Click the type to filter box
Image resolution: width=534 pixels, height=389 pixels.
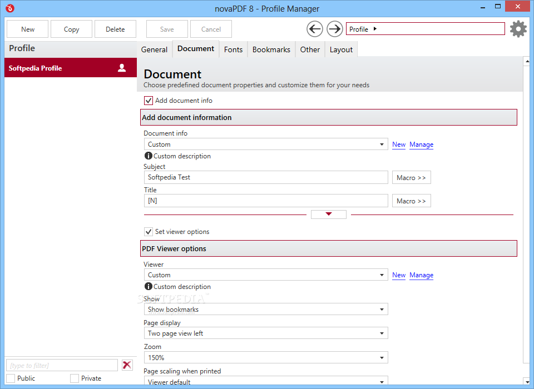coord(62,366)
